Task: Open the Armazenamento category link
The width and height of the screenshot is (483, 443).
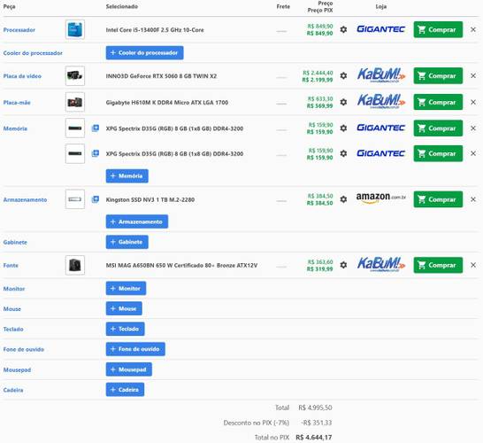Action: click(25, 199)
